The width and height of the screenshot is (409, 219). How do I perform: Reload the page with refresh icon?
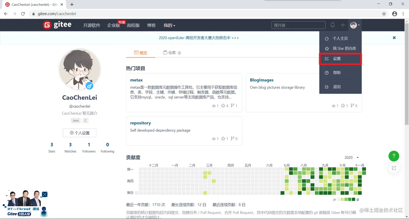23,14
